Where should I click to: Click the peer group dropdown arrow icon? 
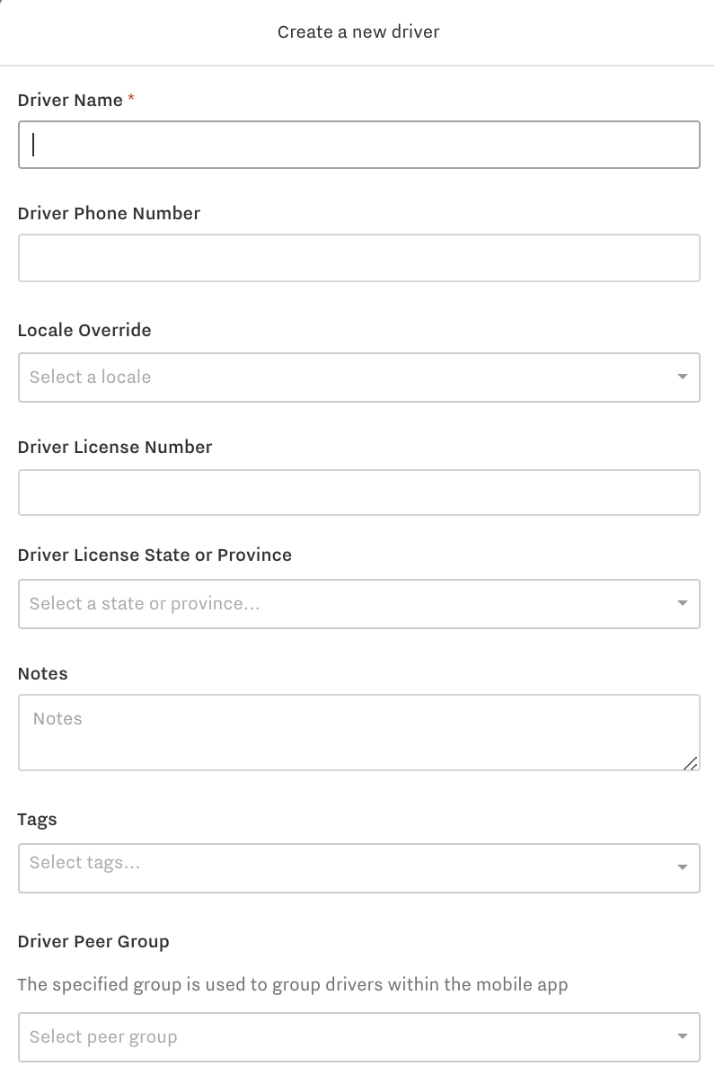pos(682,1036)
